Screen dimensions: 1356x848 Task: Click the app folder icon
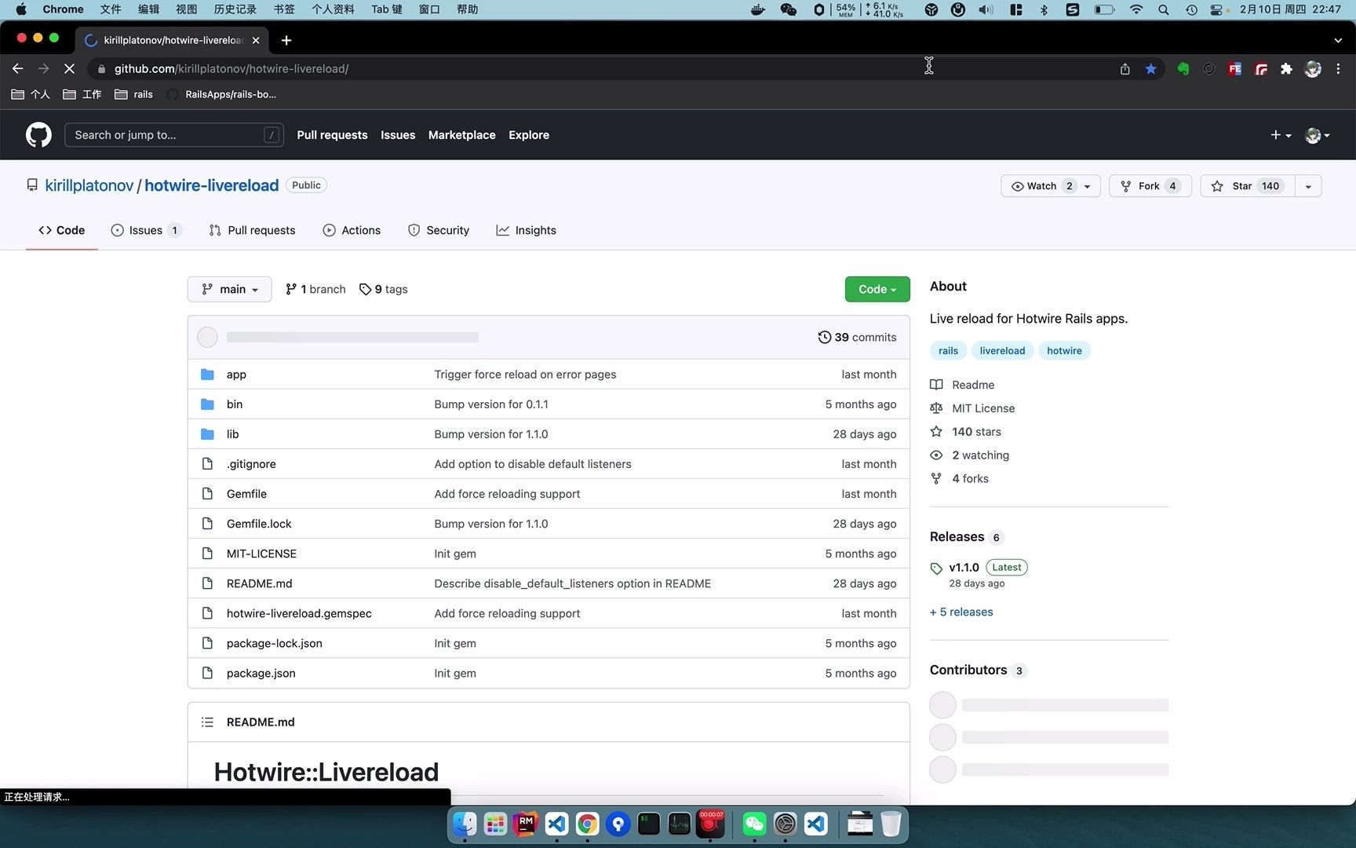coord(207,375)
